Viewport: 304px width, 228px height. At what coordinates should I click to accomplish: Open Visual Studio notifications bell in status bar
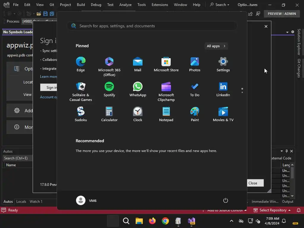pos(299,210)
